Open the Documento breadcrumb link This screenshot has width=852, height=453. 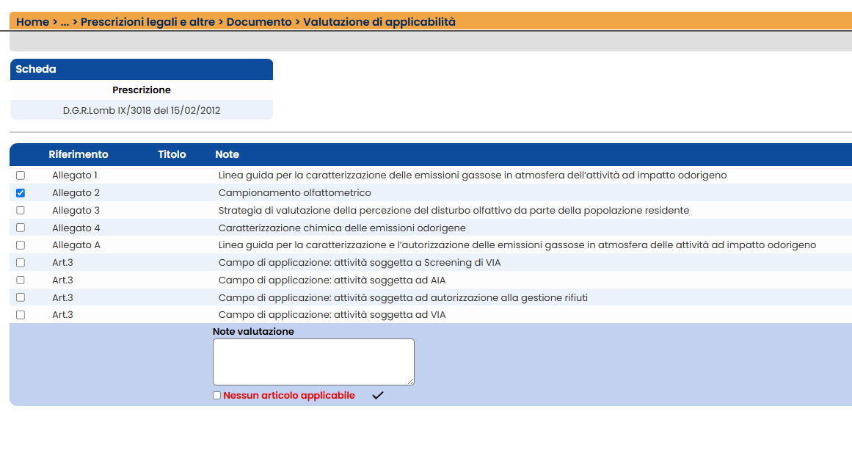(259, 22)
